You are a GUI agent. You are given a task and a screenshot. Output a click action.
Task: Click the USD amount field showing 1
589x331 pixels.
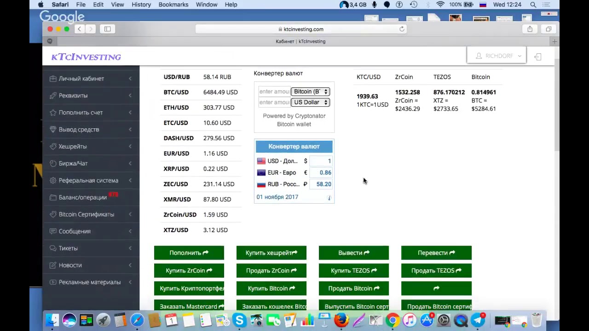click(x=321, y=161)
